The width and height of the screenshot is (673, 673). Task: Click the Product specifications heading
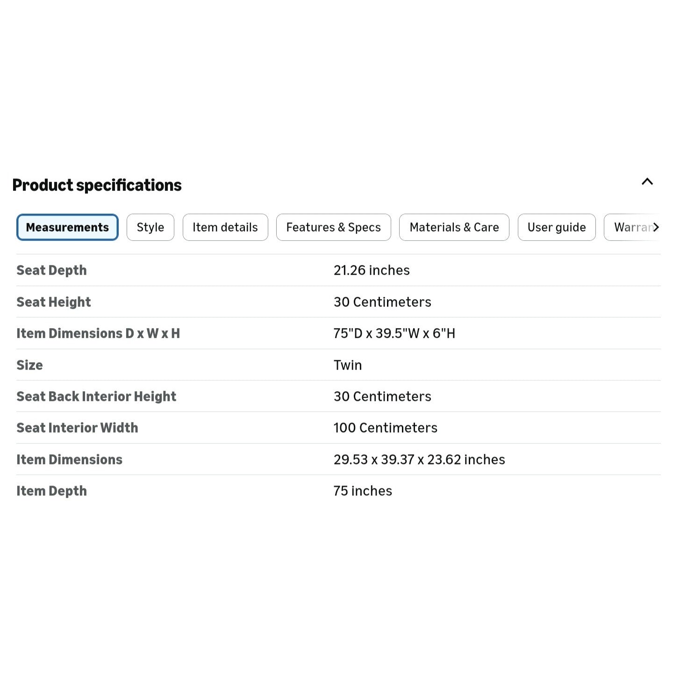point(97,185)
